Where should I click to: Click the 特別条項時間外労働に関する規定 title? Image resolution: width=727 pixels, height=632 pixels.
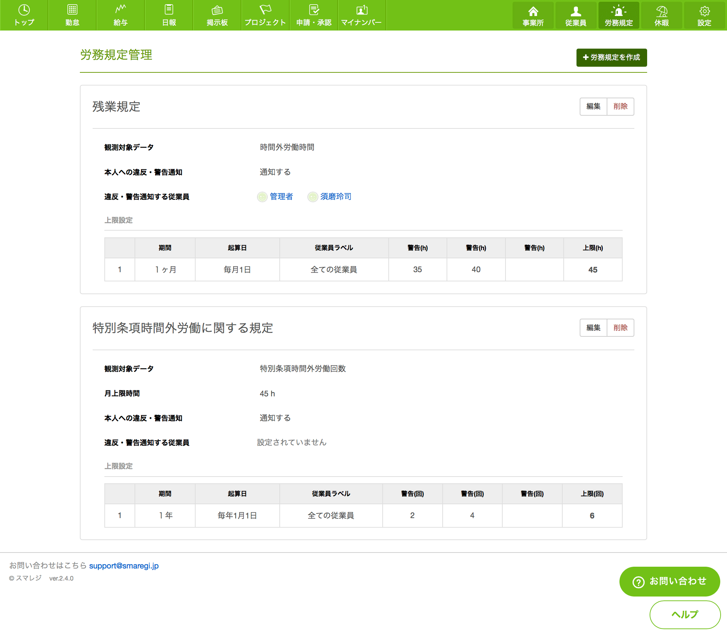tap(182, 328)
